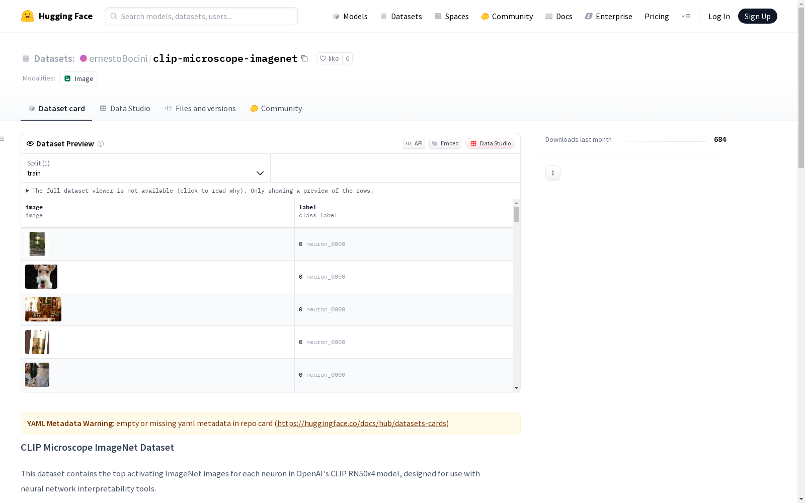Screen dimensions: 805x503
Task: Click the Sign Up button
Action: 757,16
